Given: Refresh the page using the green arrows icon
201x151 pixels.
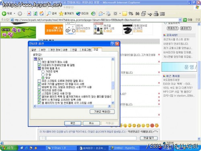Looking at the screenshot, I should [x=35, y=13].
